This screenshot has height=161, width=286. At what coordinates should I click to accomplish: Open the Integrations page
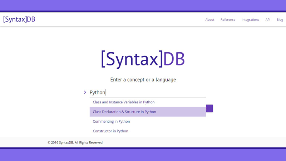coord(250,20)
